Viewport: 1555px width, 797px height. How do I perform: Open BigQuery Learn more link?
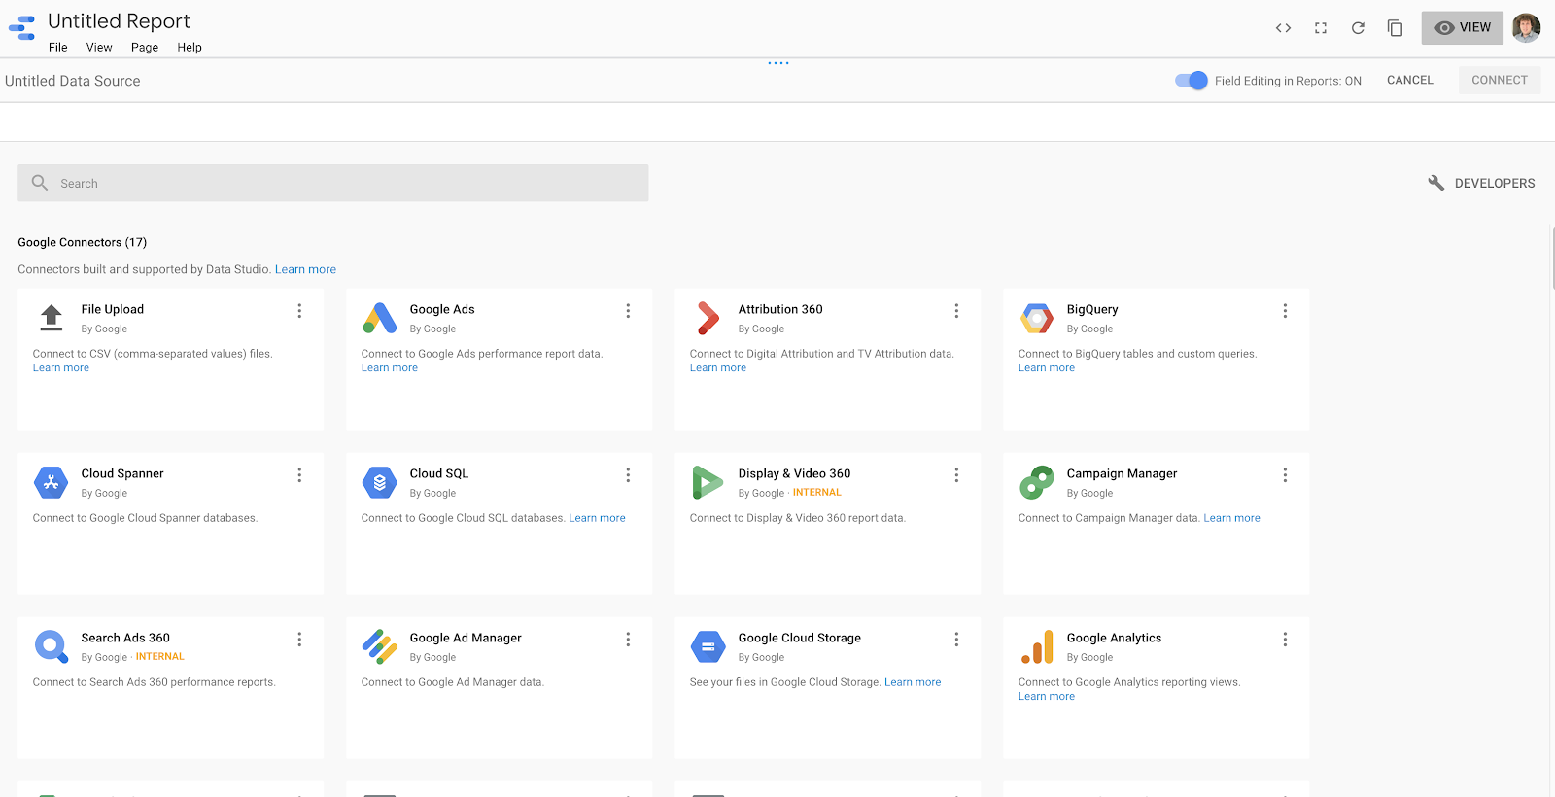pyautogui.click(x=1047, y=367)
